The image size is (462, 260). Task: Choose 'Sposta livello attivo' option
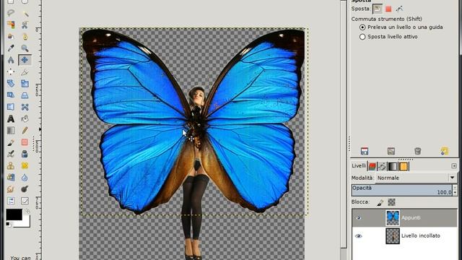click(x=388, y=37)
